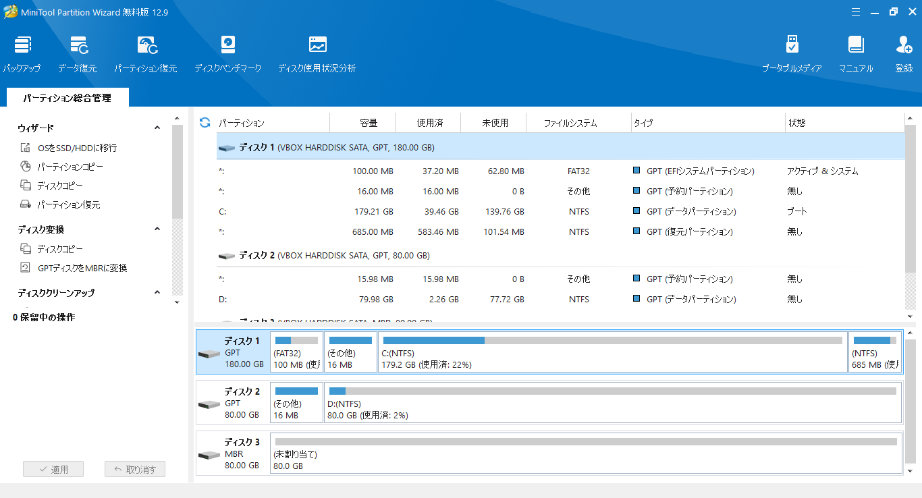Open the バックアップ tool
Screen dimensions: 922x498
click(22, 53)
